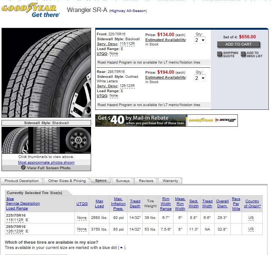Click the Wrangler SR-A product title

[x=87, y=10]
